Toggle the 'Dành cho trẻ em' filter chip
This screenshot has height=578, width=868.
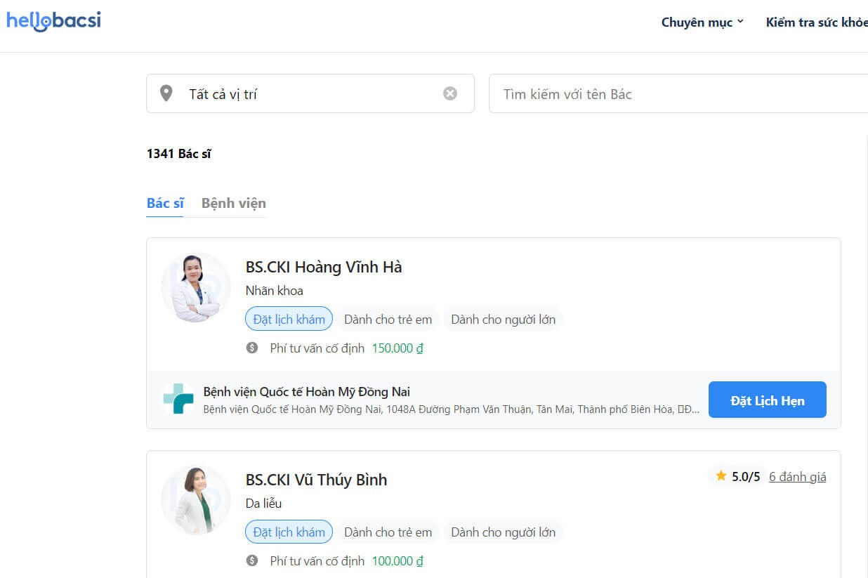[388, 318]
